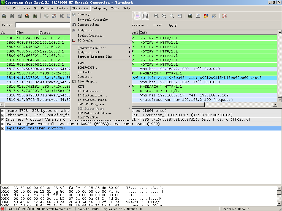
Task: Open the Help menu
Action: [127, 8]
